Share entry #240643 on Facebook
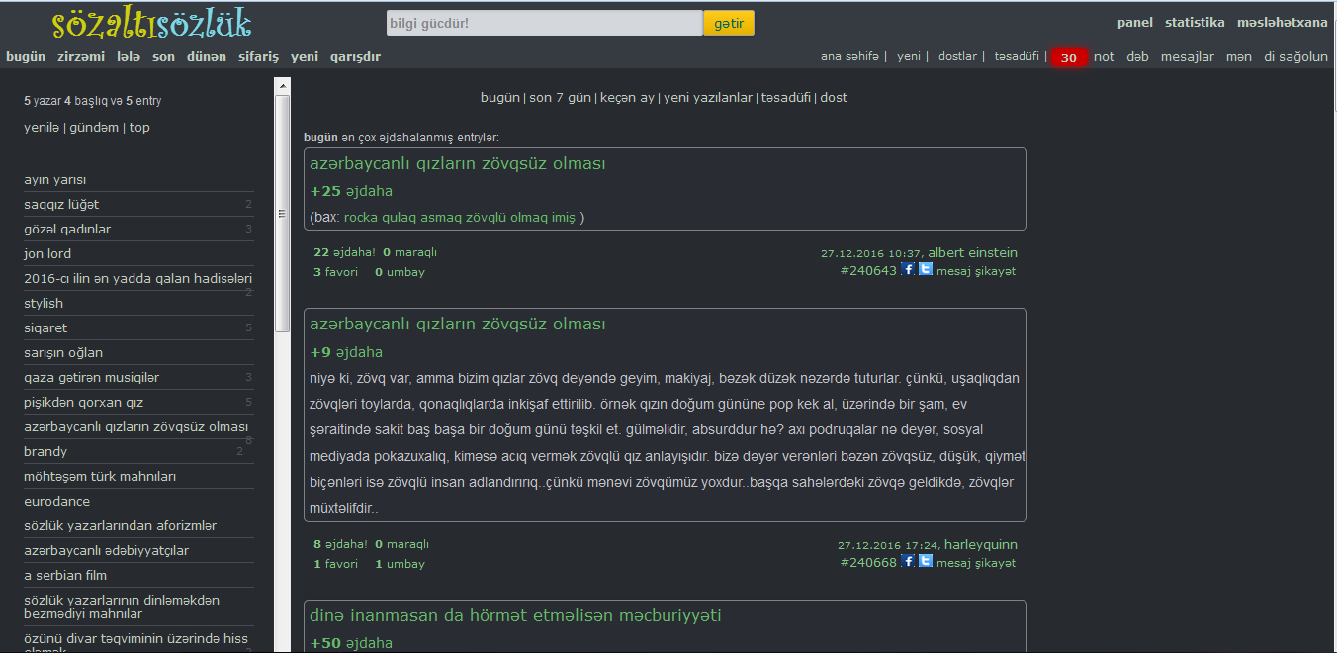Viewport: 1337px width, 653px height. [x=908, y=269]
